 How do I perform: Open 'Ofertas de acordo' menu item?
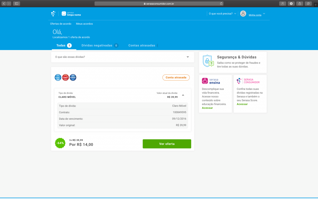tap(61, 24)
